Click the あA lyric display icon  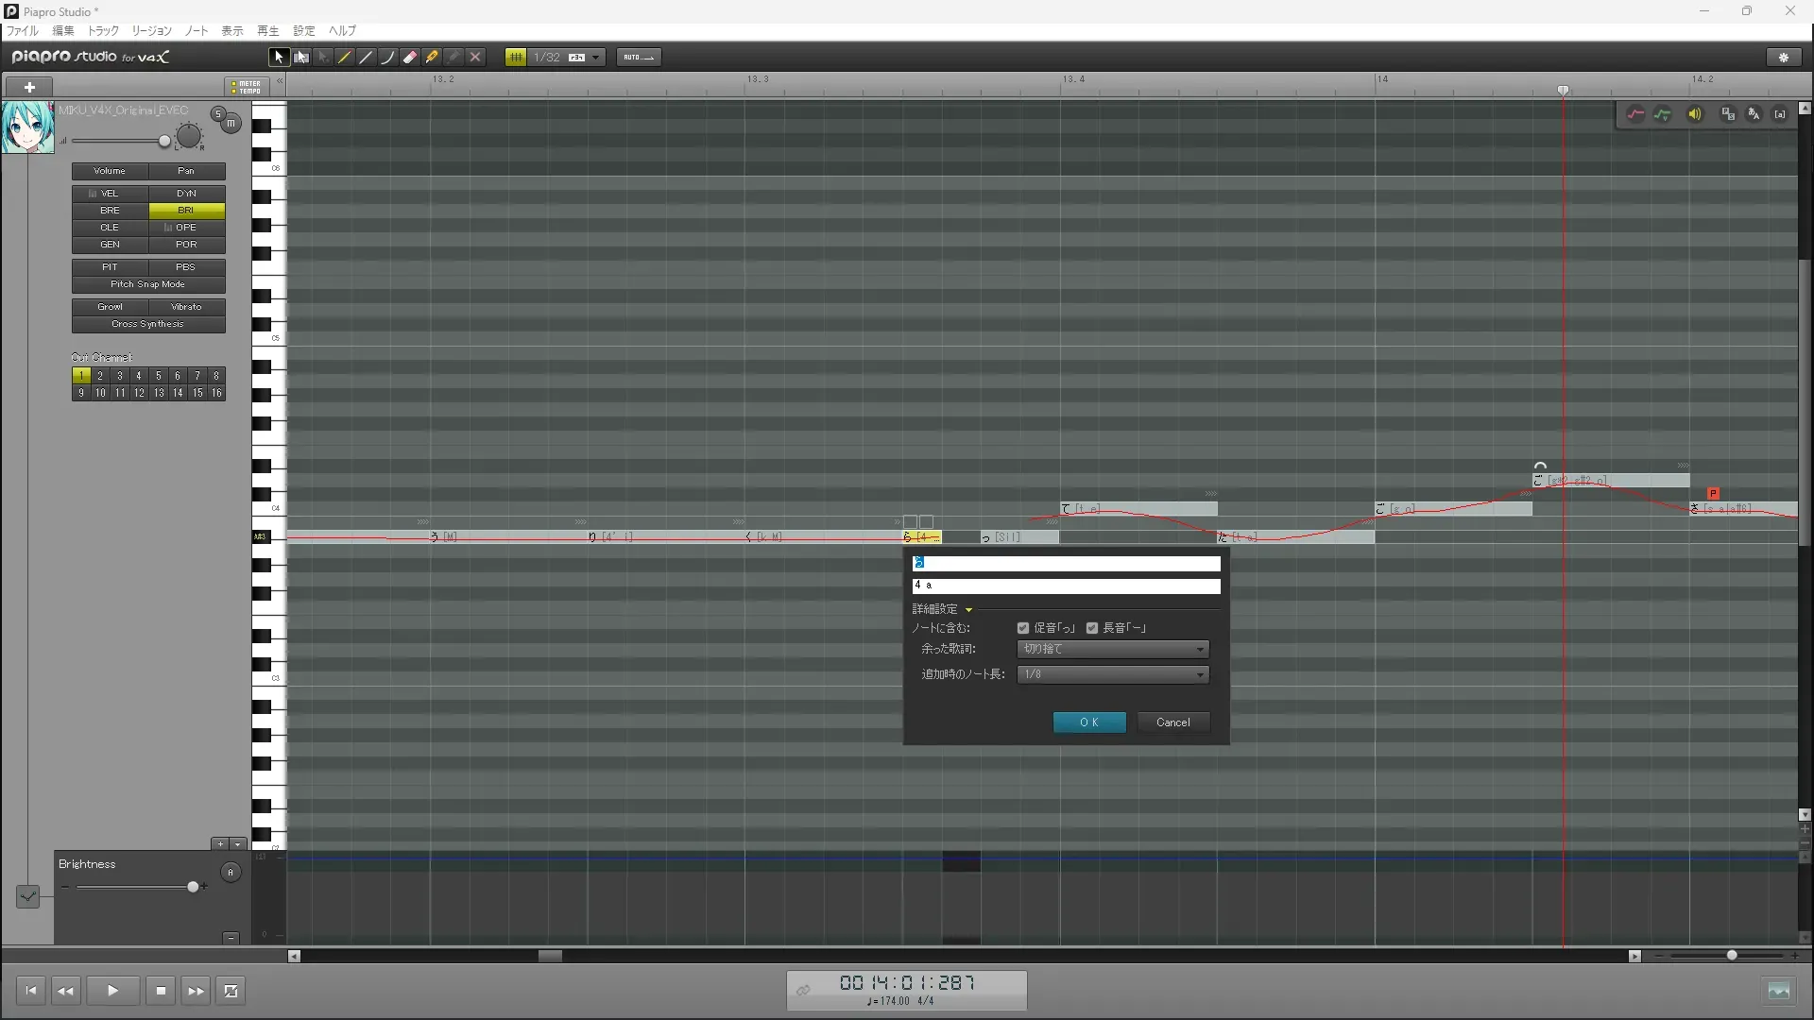click(1754, 114)
